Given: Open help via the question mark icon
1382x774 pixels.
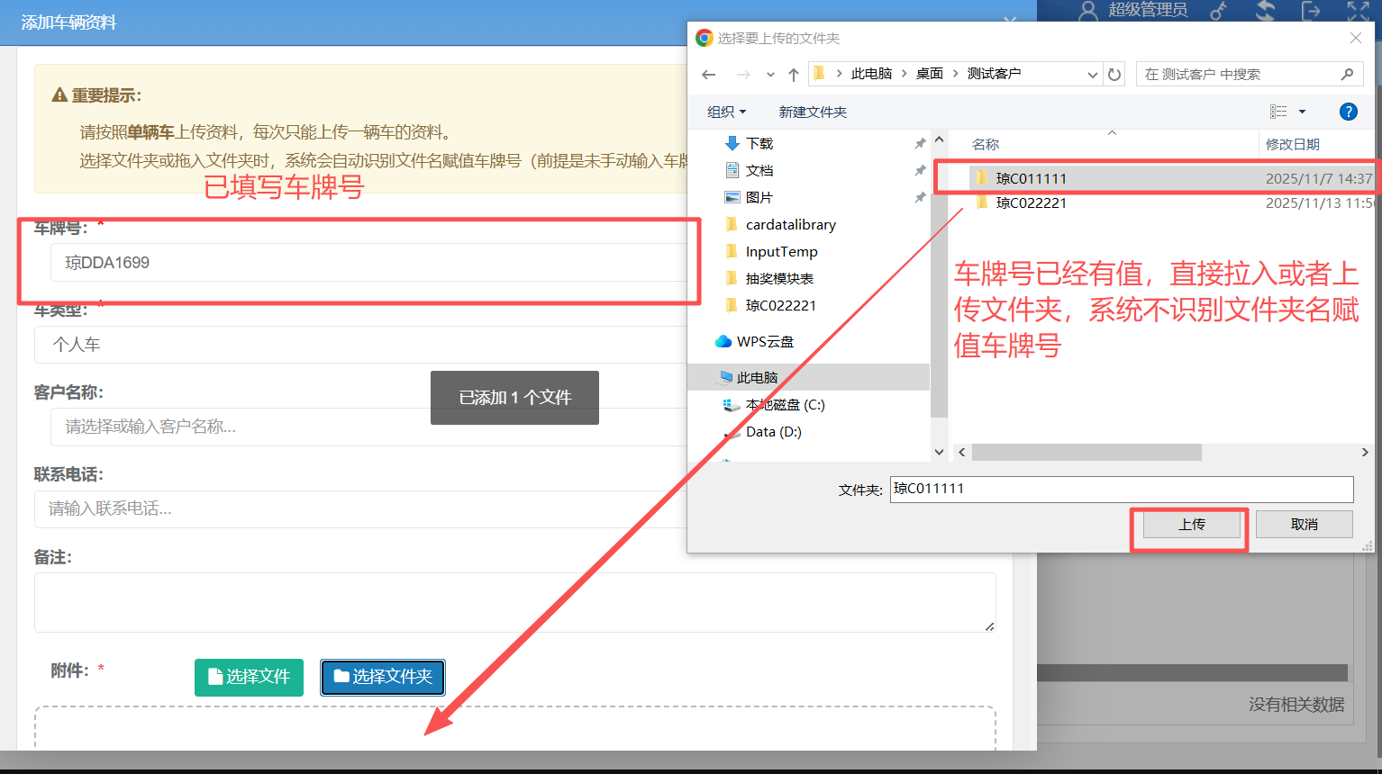Looking at the screenshot, I should click(x=1348, y=111).
